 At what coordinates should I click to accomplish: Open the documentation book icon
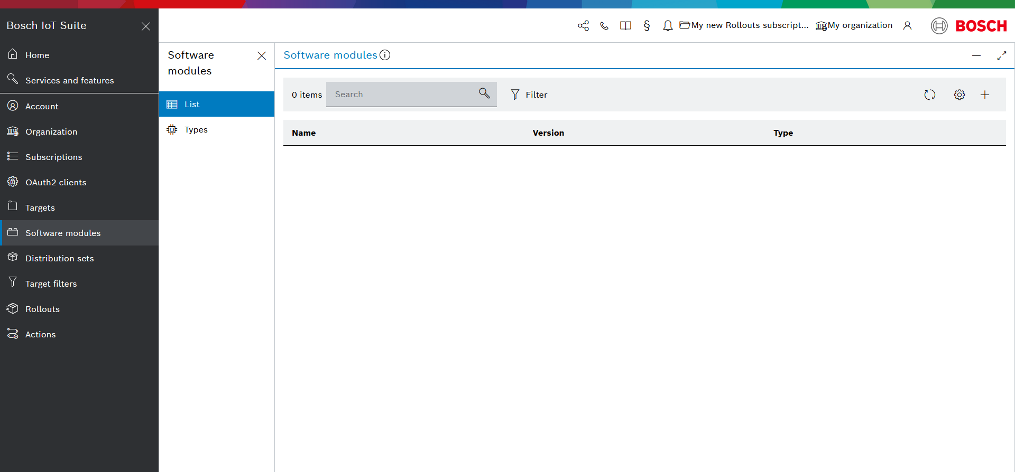click(625, 26)
